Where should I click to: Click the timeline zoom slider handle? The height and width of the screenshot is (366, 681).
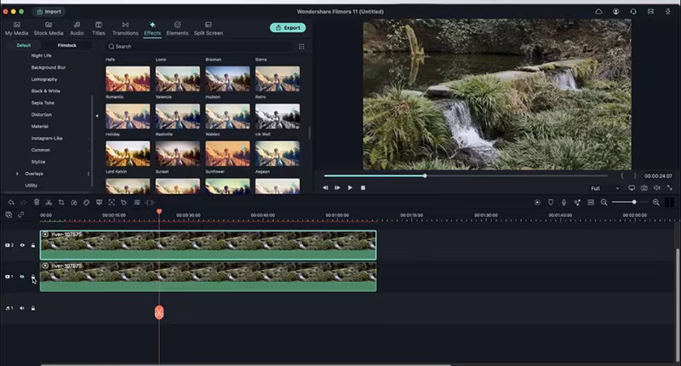click(x=634, y=203)
